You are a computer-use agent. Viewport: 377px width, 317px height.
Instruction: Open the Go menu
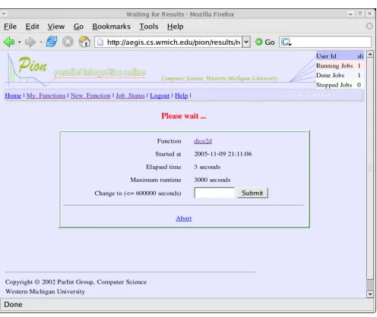pos(78,27)
